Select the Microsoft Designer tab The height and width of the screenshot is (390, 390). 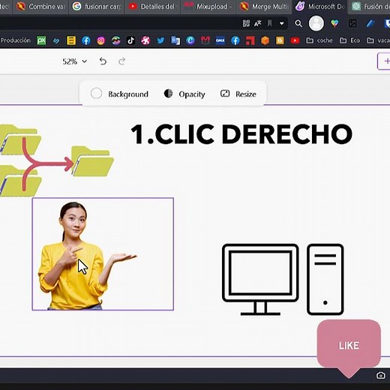click(320, 7)
